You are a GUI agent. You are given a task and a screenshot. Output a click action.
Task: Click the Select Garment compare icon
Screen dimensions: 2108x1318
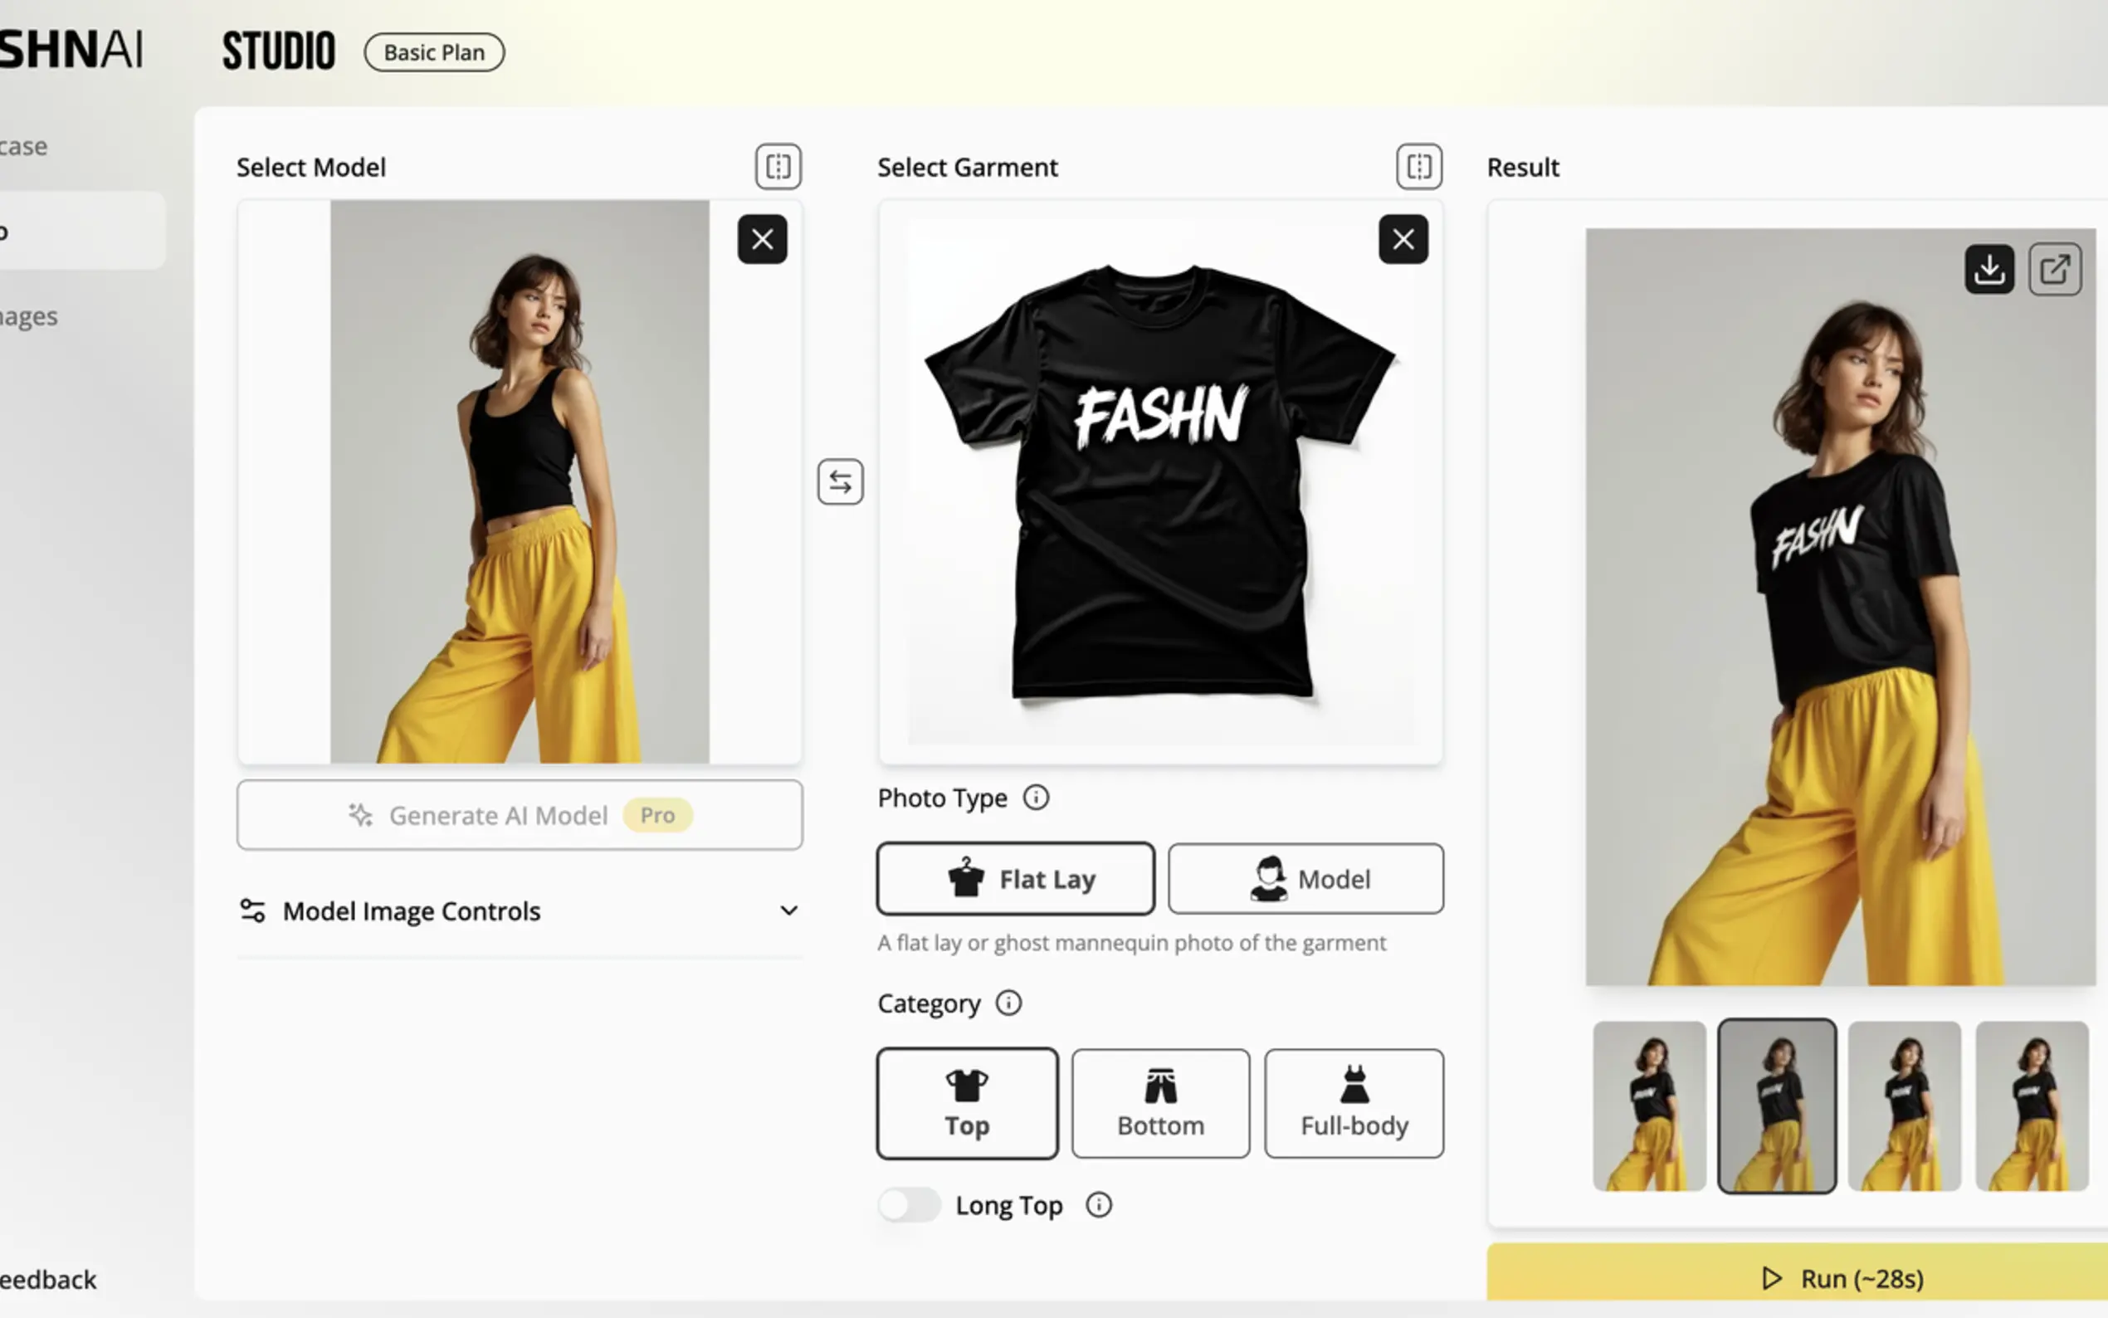pos(1418,167)
